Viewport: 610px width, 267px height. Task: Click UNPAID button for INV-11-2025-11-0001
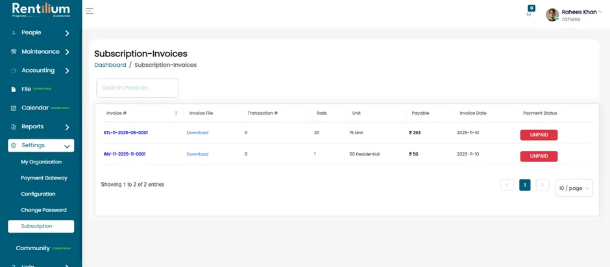(539, 156)
